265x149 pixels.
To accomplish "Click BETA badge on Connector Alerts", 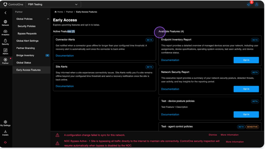I will (x=149, y=40).
